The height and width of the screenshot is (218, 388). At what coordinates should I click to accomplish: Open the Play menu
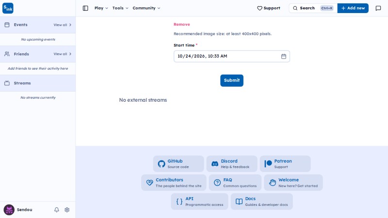coord(101,8)
